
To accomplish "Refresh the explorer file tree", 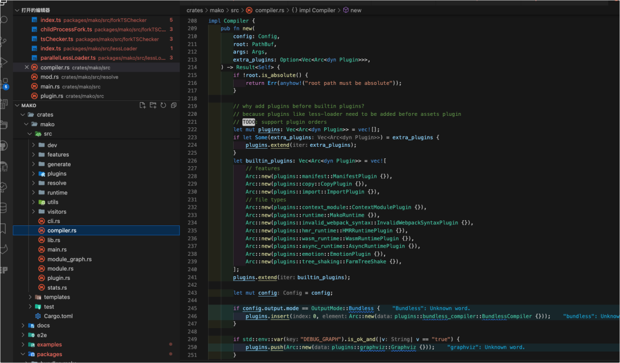I will tap(163, 106).
